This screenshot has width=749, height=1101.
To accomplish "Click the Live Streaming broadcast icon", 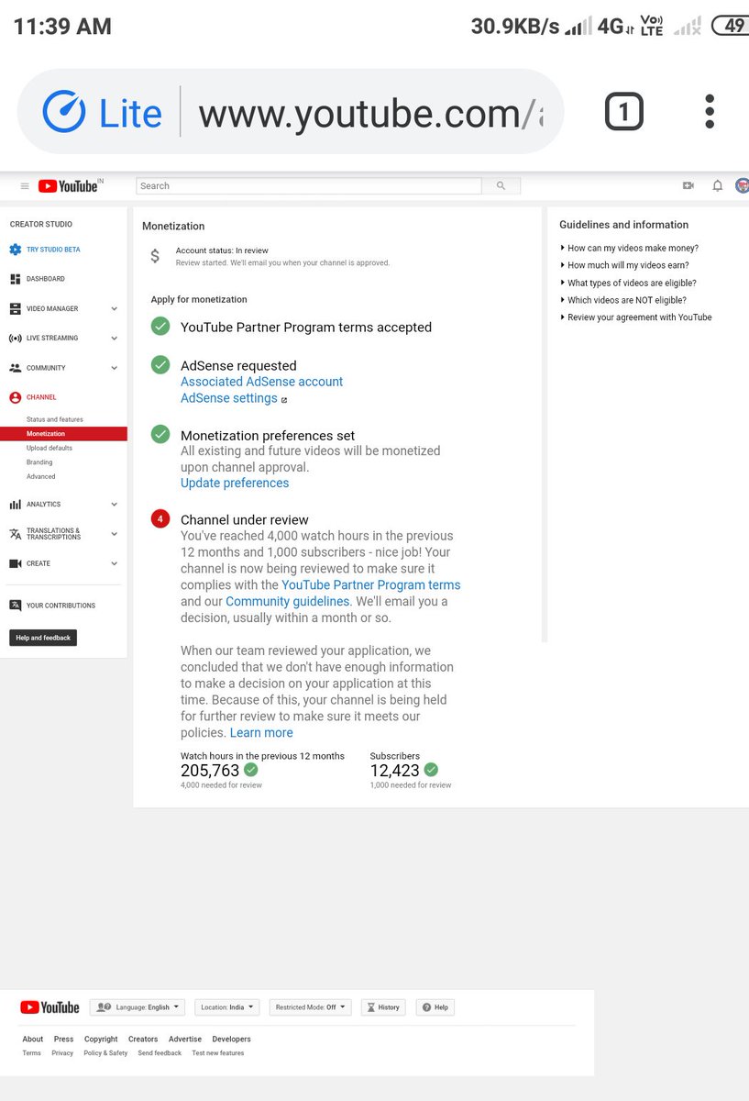I will 15,338.
